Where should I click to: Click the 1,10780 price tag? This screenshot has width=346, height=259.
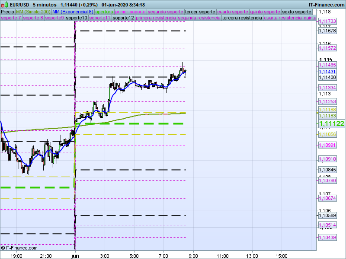tap(327, 180)
